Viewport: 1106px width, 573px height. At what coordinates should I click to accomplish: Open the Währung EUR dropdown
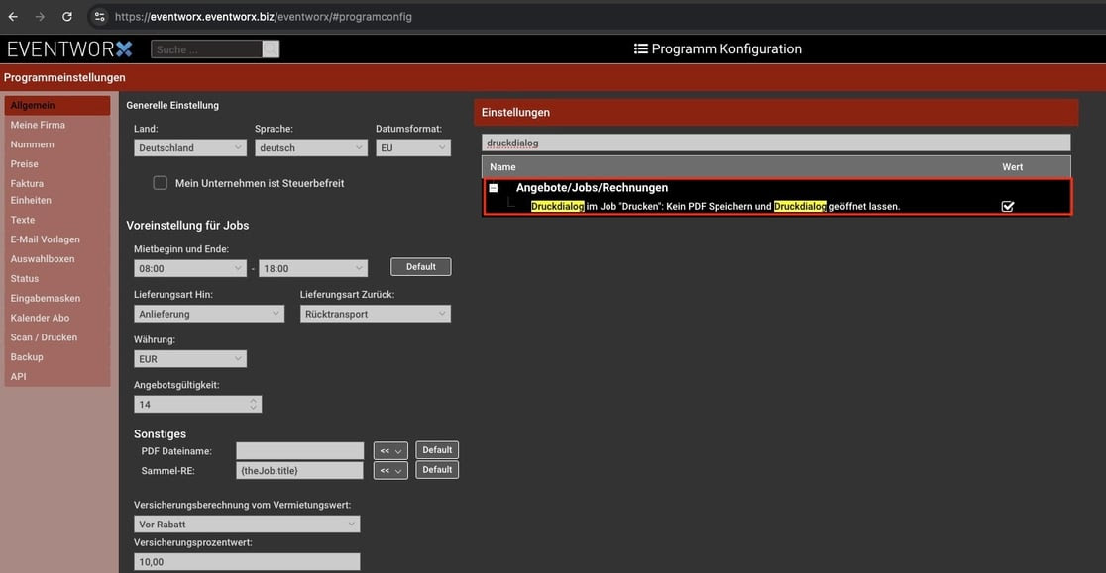pos(189,359)
